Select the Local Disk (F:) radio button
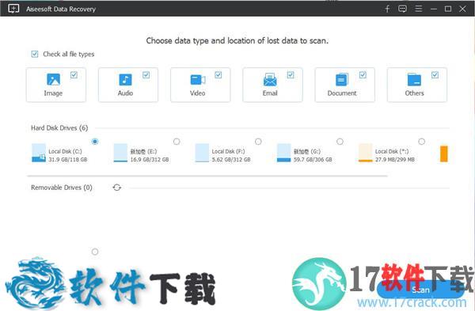Screen dimensions: 475x311 coord(258,142)
